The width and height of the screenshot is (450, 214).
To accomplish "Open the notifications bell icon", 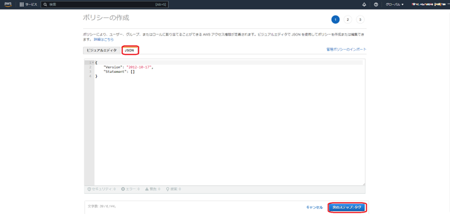I will [x=364, y=4].
